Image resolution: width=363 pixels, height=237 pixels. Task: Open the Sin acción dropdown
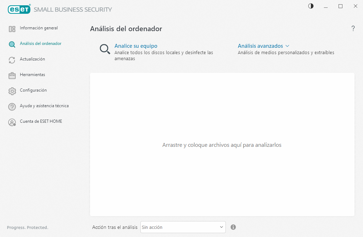183,227
